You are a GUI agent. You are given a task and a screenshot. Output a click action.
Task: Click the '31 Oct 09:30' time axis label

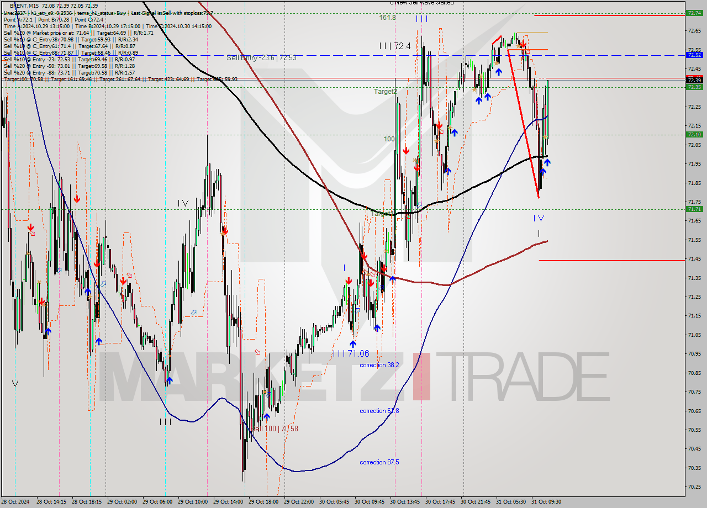tap(546, 502)
